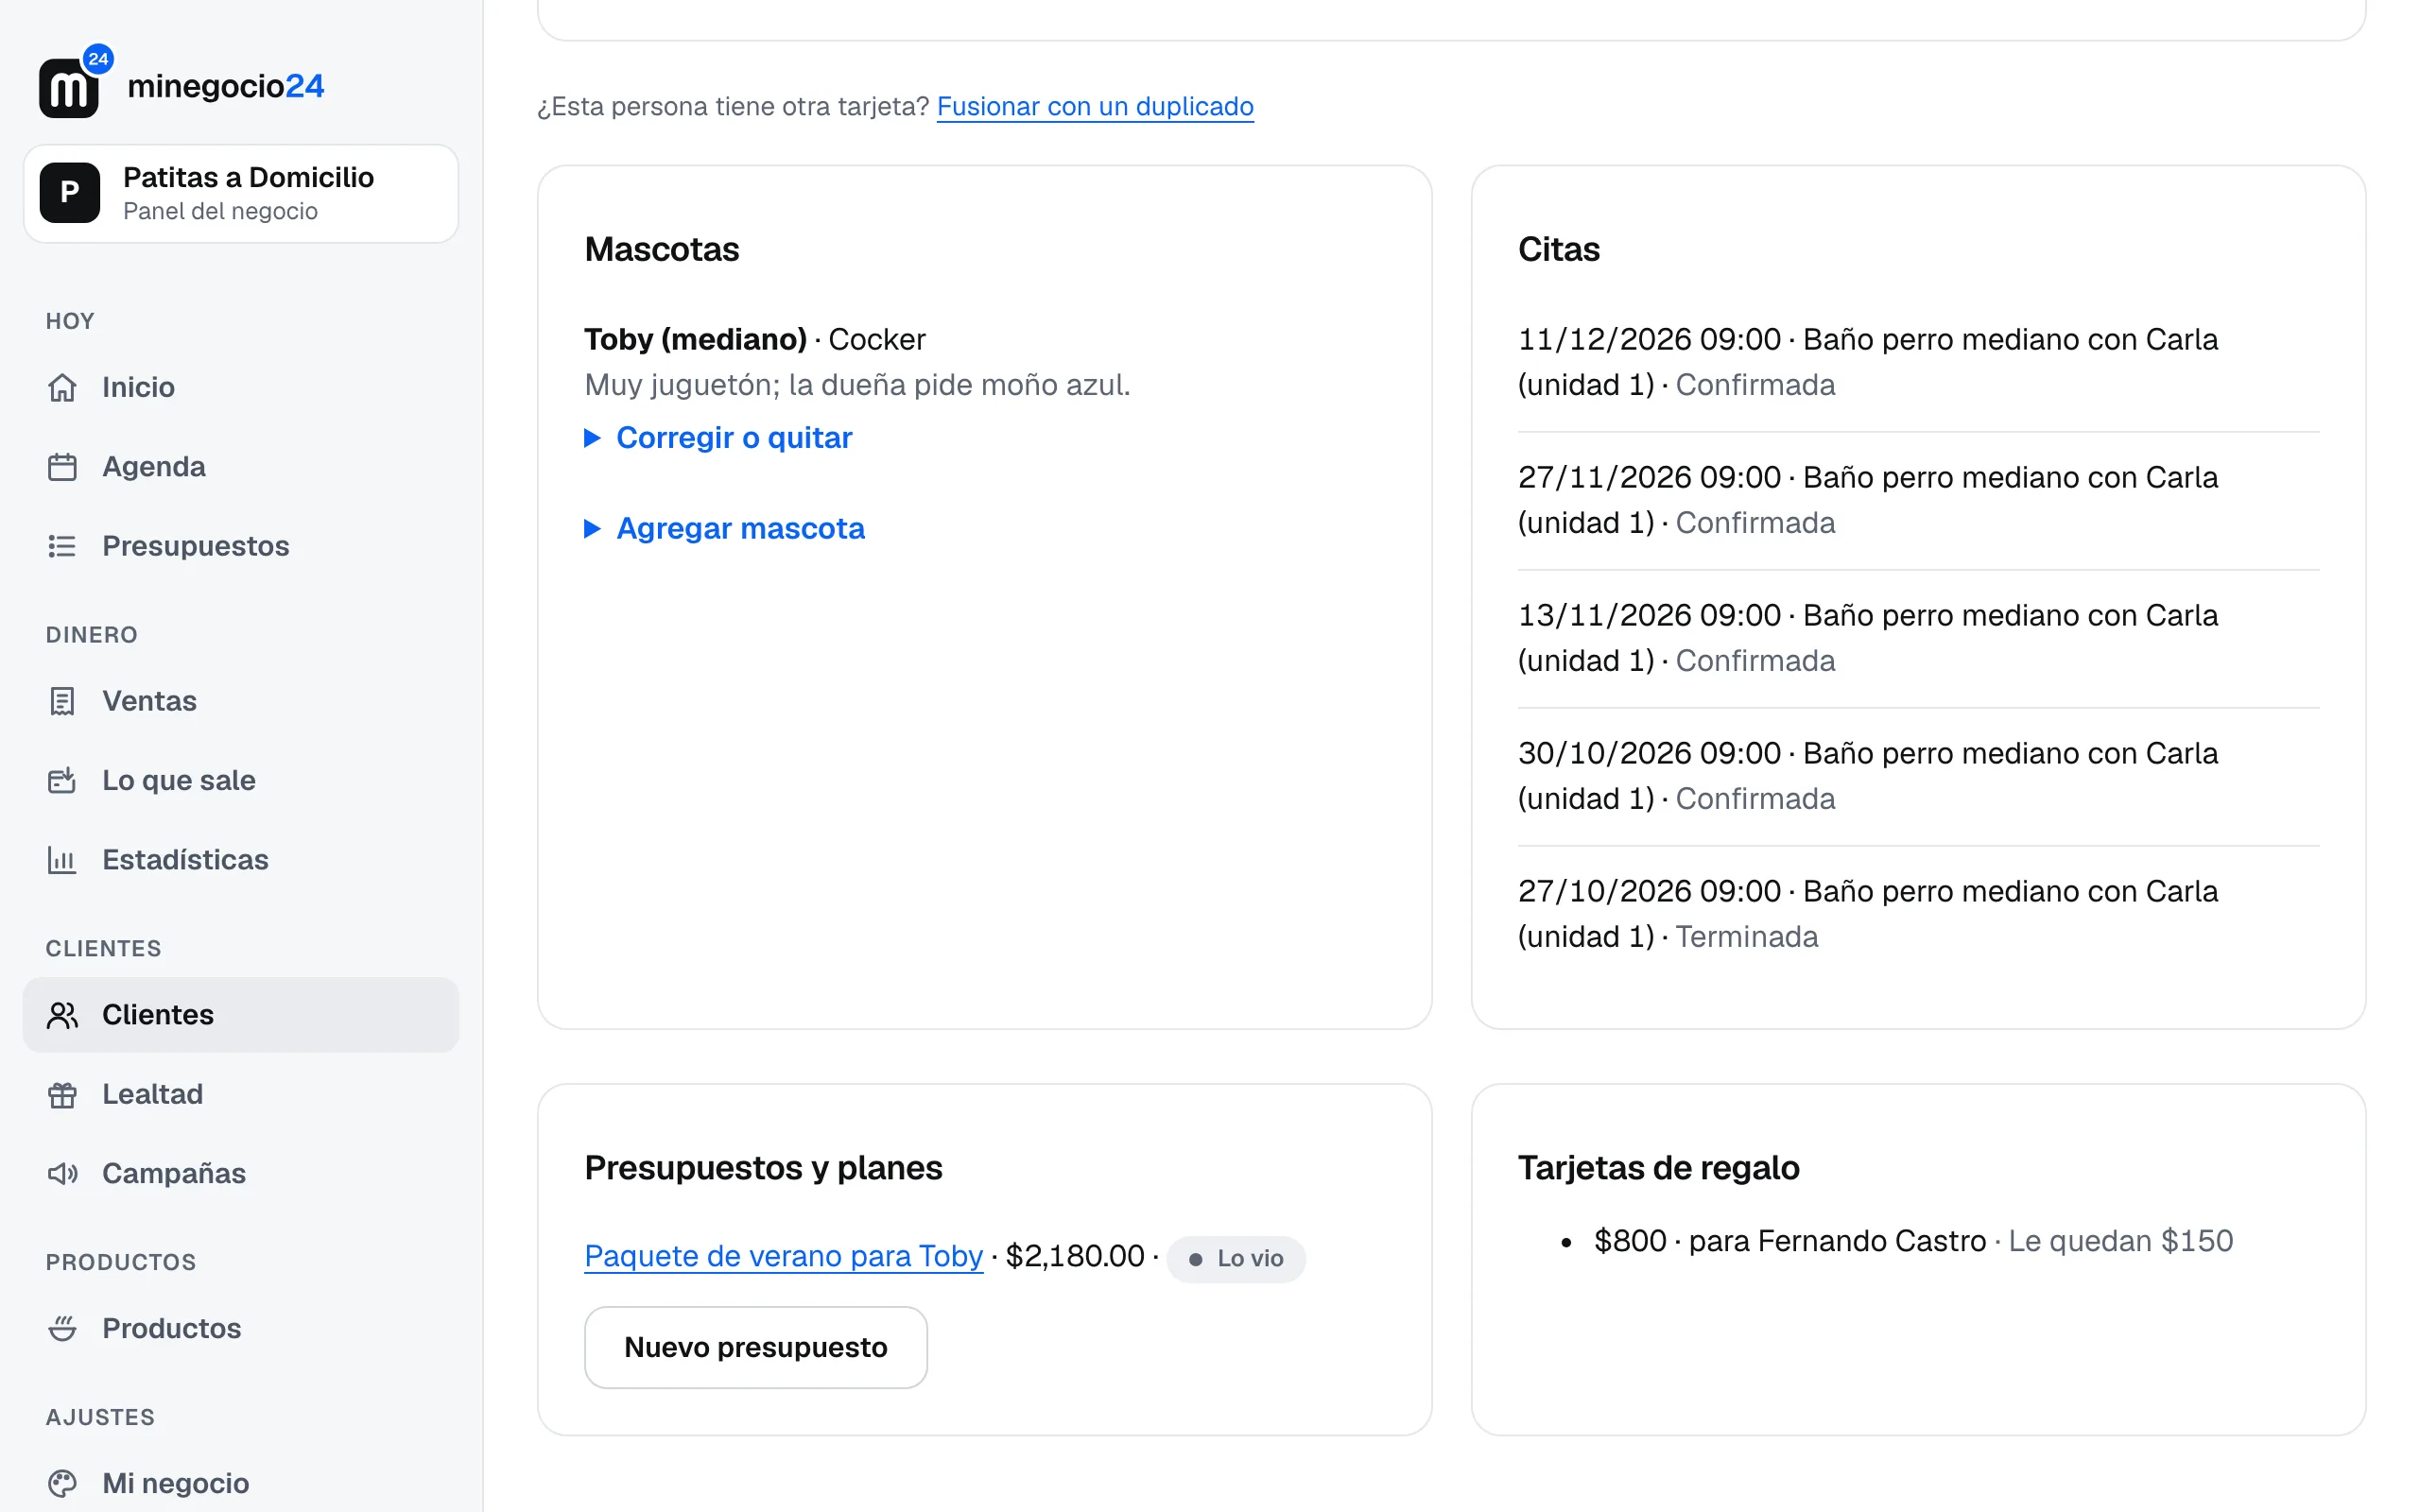The width and height of the screenshot is (2420, 1512).
Task: Click the minegocio24 brand name
Action: [226, 86]
